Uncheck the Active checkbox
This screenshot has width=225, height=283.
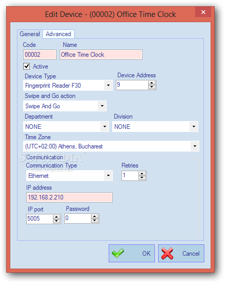click(x=26, y=66)
